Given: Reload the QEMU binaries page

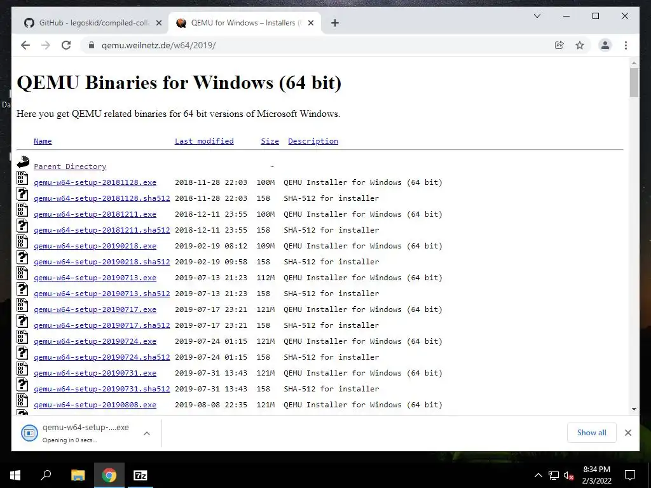Looking at the screenshot, I should (66, 45).
